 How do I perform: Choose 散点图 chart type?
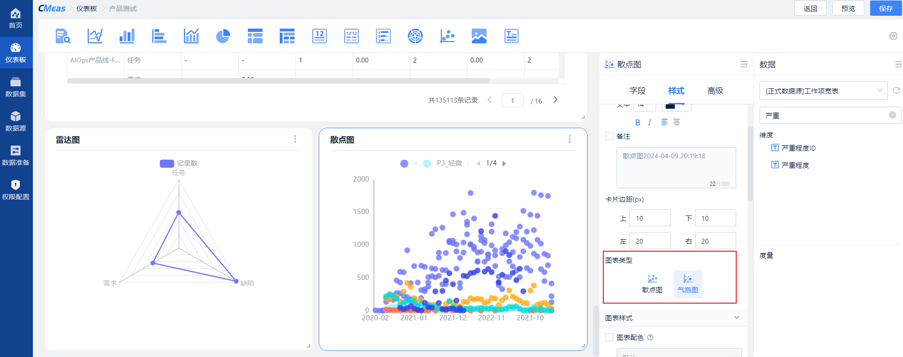[652, 284]
